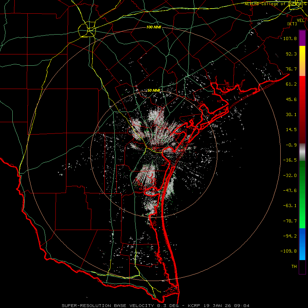Click the -78.7 velocity scale label
This screenshot has height=308, width=308.
pos(290,221)
